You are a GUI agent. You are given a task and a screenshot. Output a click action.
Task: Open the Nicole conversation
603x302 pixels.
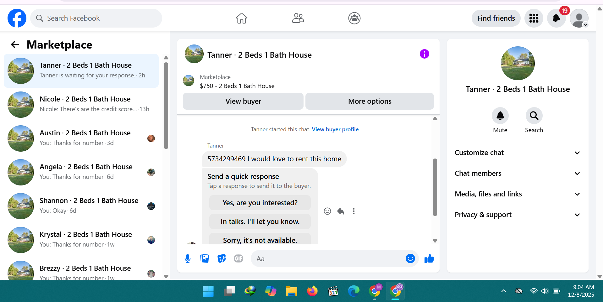(81, 105)
